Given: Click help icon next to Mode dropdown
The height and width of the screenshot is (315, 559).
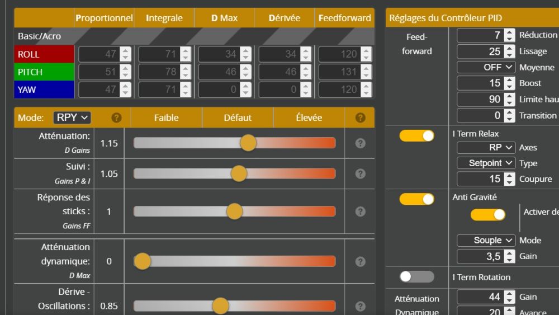Looking at the screenshot, I should click(x=116, y=117).
